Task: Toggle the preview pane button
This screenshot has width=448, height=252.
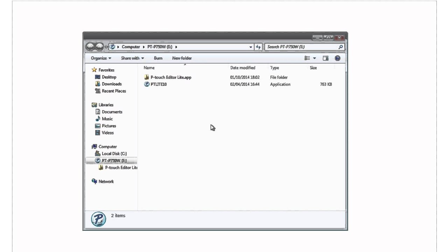Action: pos(325,58)
